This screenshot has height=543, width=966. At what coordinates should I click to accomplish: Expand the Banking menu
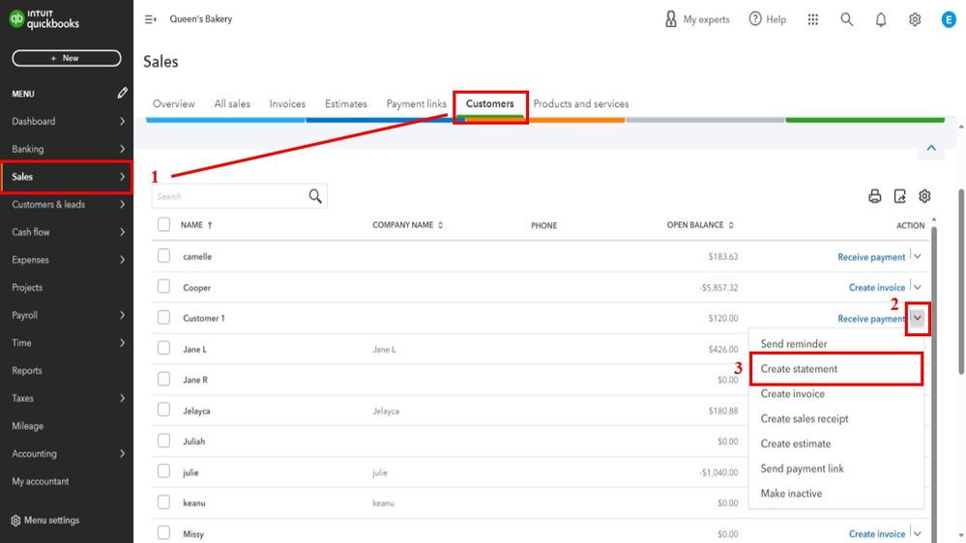click(x=122, y=149)
